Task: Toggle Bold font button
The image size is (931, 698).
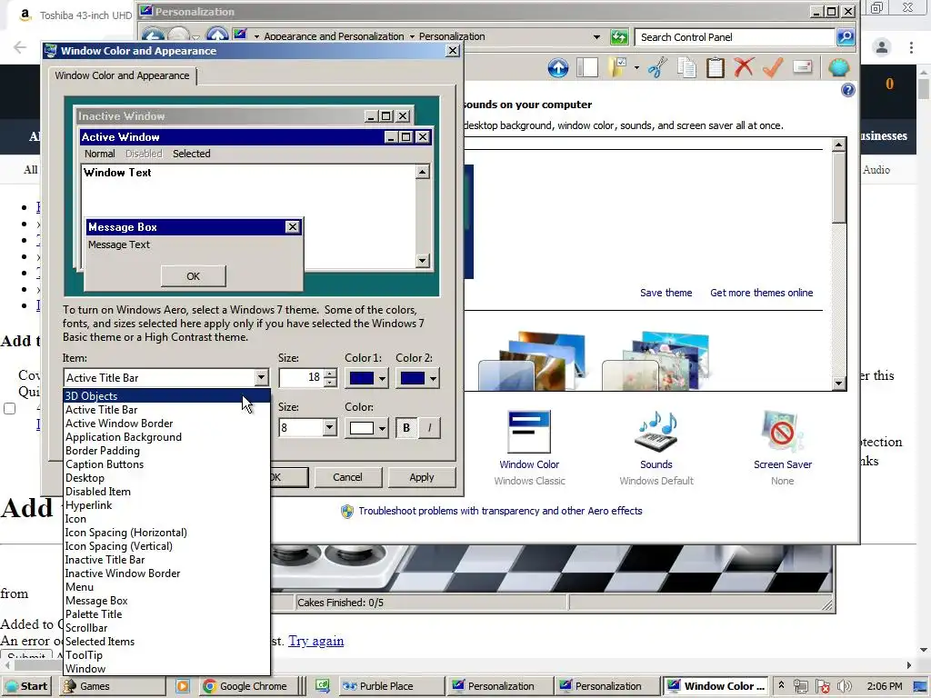Action: 406,427
